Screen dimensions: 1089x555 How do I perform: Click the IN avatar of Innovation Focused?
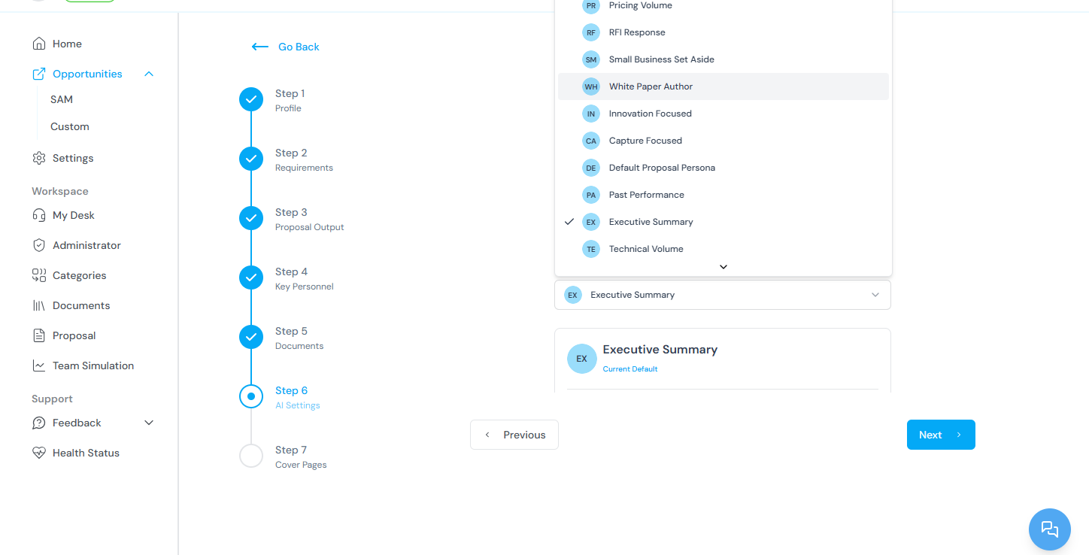(x=591, y=114)
